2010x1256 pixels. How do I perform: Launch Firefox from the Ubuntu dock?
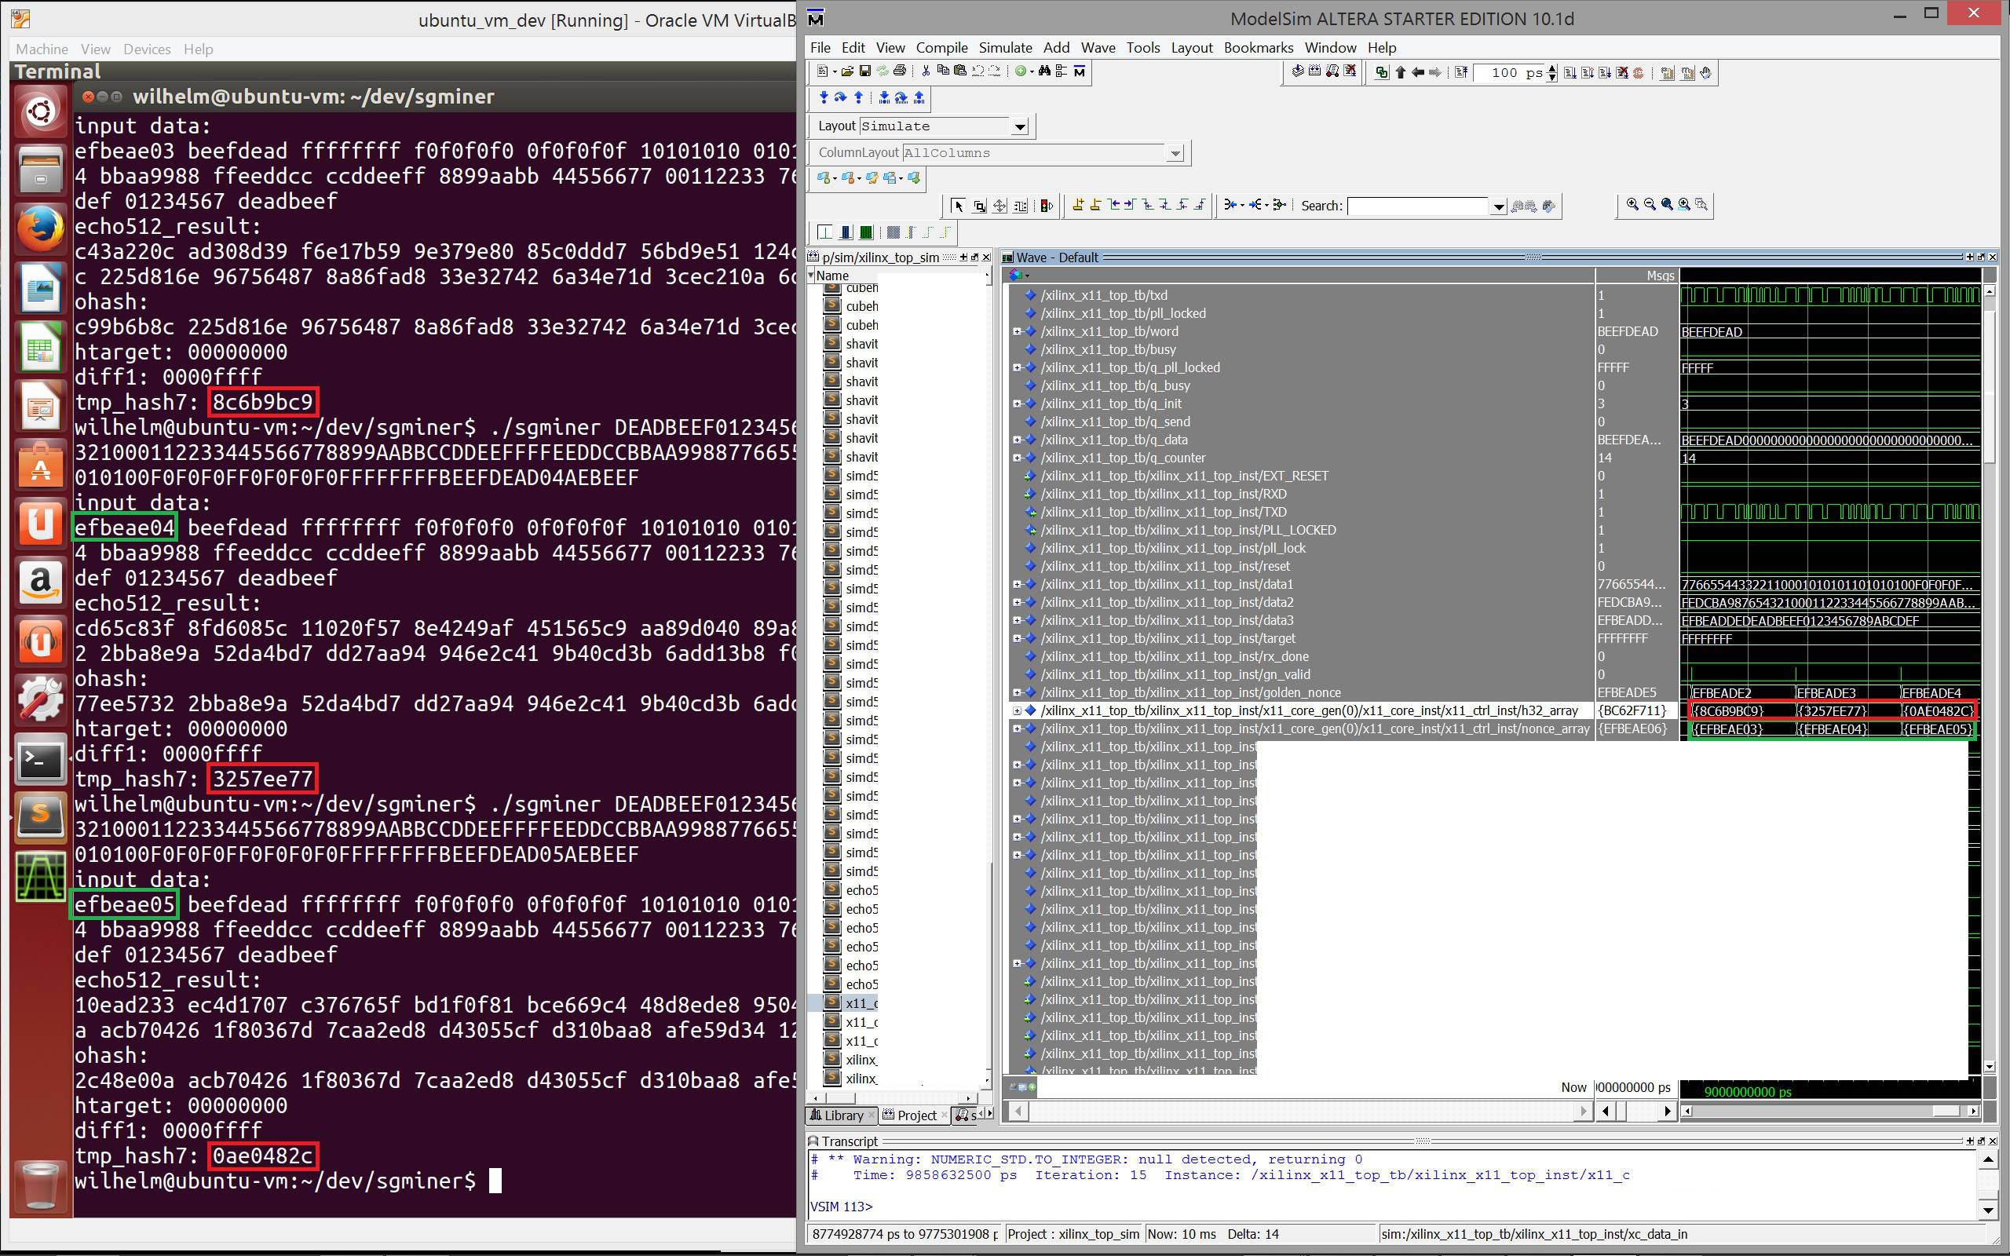coord(41,228)
